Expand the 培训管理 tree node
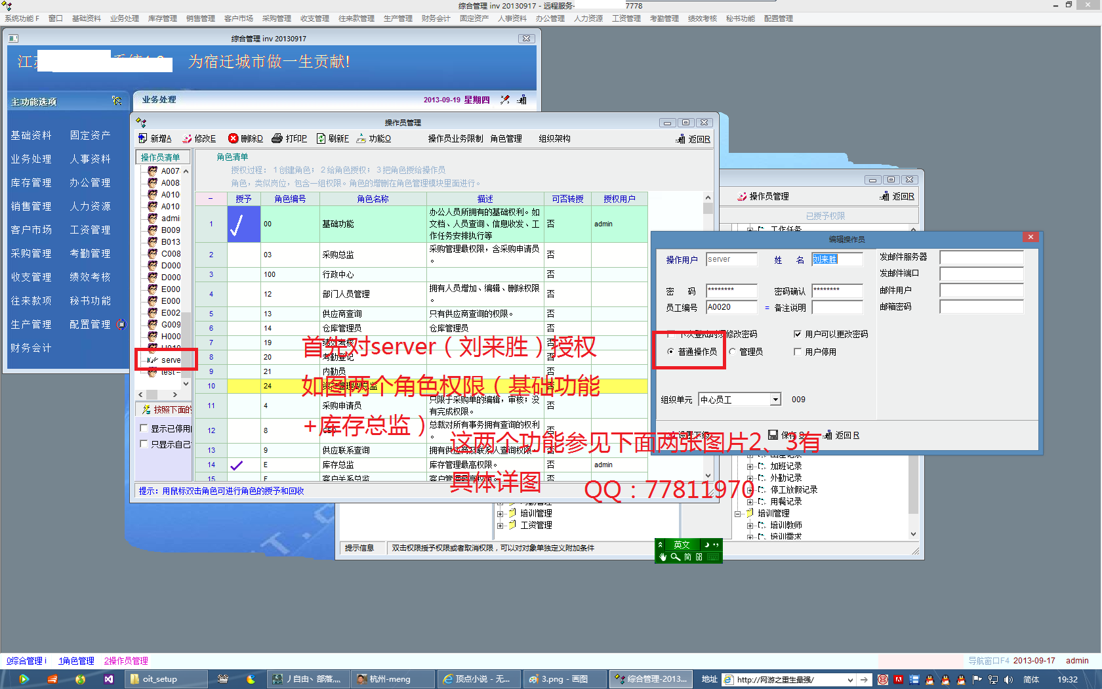Screen dimensions: 1102x689 coord(500,514)
